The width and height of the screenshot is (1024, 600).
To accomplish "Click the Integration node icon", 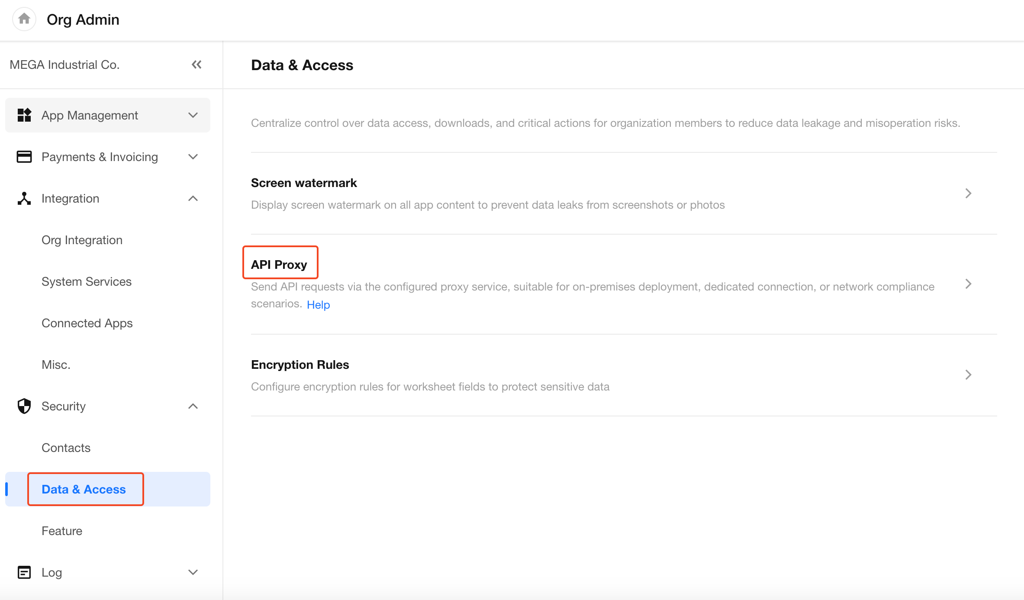I will click(24, 198).
